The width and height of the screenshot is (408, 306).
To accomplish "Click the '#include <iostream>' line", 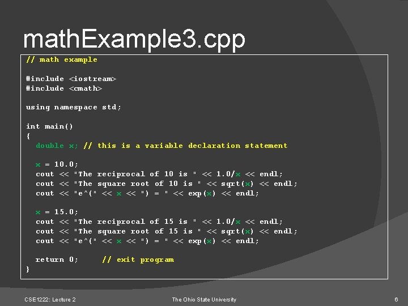I will pyautogui.click(x=71, y=79).
